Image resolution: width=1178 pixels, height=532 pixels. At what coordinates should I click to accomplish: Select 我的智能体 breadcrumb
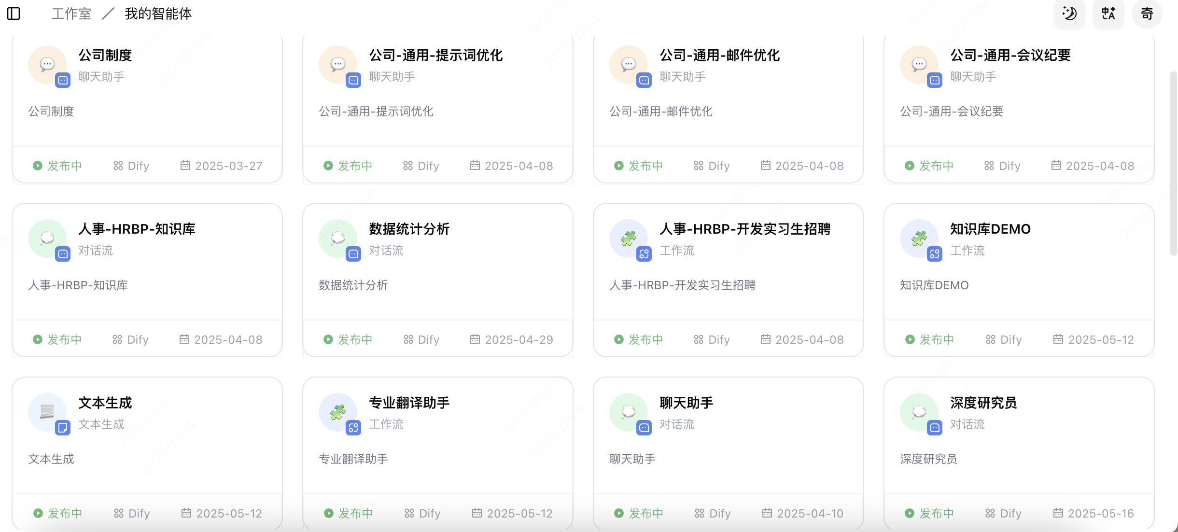(x=158, y=14)
